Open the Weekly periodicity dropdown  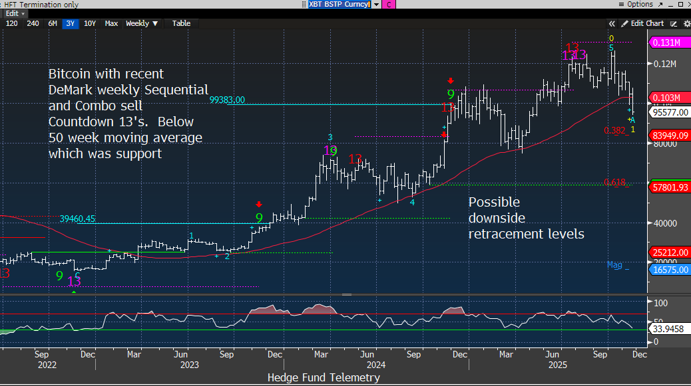[142, 23]
